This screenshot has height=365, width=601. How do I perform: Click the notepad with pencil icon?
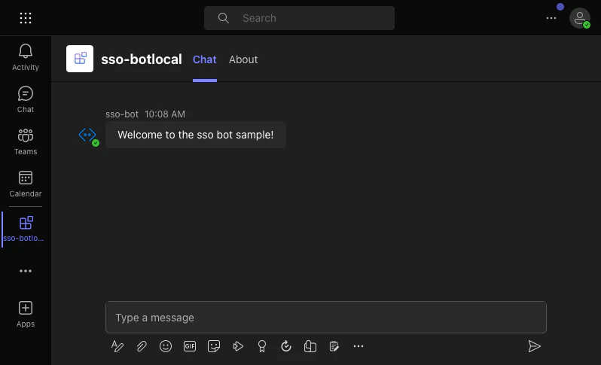334,346
